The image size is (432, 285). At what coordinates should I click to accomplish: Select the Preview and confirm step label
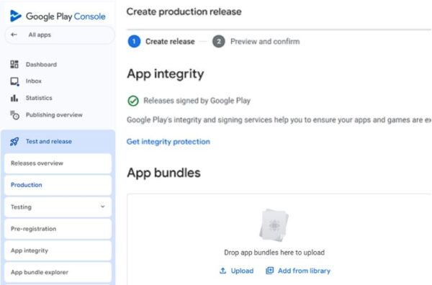click(265, 41)
